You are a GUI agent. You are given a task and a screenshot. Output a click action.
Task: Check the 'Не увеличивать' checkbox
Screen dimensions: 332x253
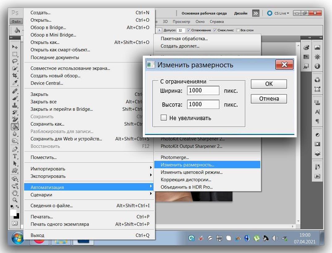pyautogui.click(x=164, y=118)
